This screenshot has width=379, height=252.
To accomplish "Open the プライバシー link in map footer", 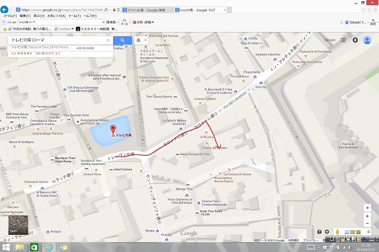I will click(x=310, y=240).
